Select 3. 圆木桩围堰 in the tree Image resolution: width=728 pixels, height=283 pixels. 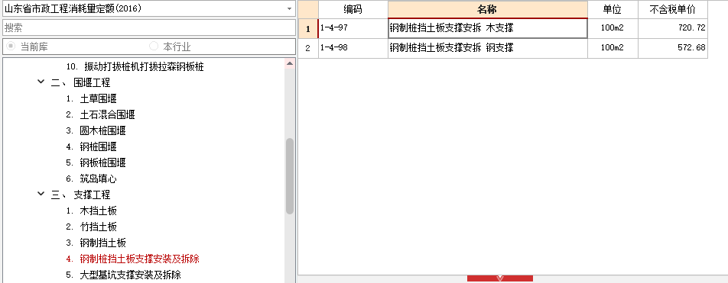pos(96,130)
